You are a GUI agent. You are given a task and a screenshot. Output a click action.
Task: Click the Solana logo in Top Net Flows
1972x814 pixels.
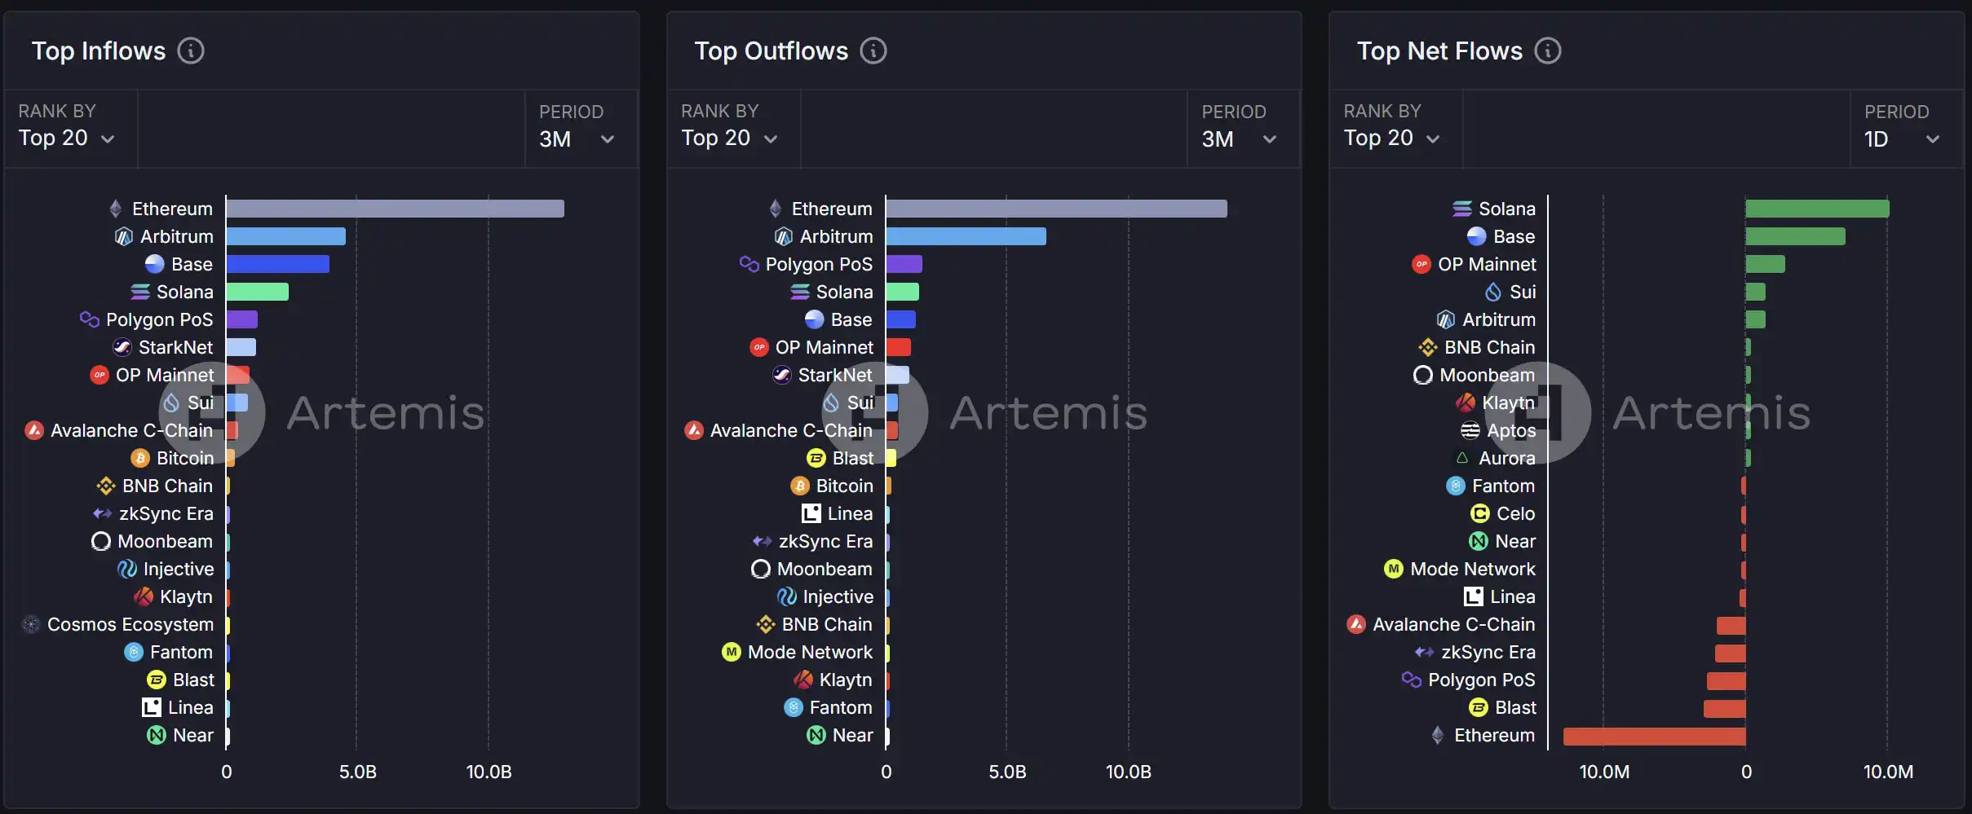tap(1461, 209)
